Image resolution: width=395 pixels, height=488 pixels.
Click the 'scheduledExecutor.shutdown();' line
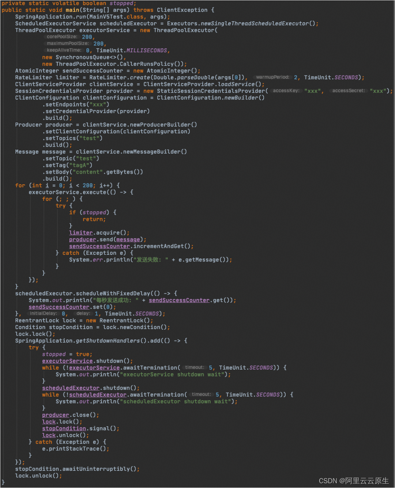tap(91, 388)
